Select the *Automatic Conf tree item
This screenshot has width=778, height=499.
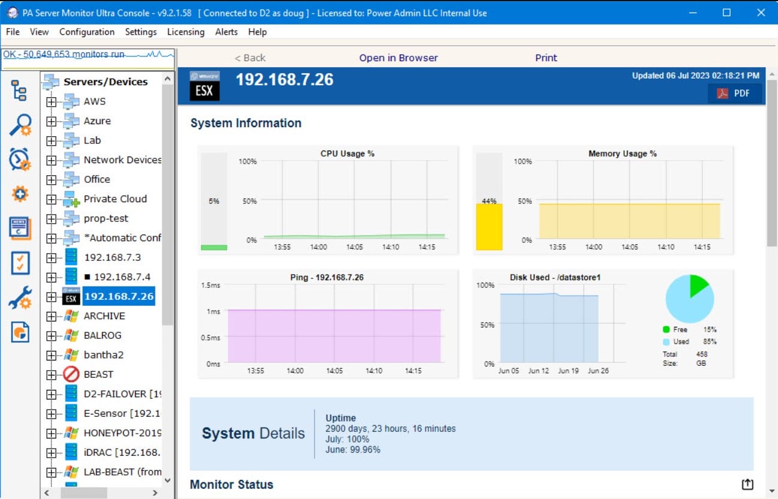point(122,238)
